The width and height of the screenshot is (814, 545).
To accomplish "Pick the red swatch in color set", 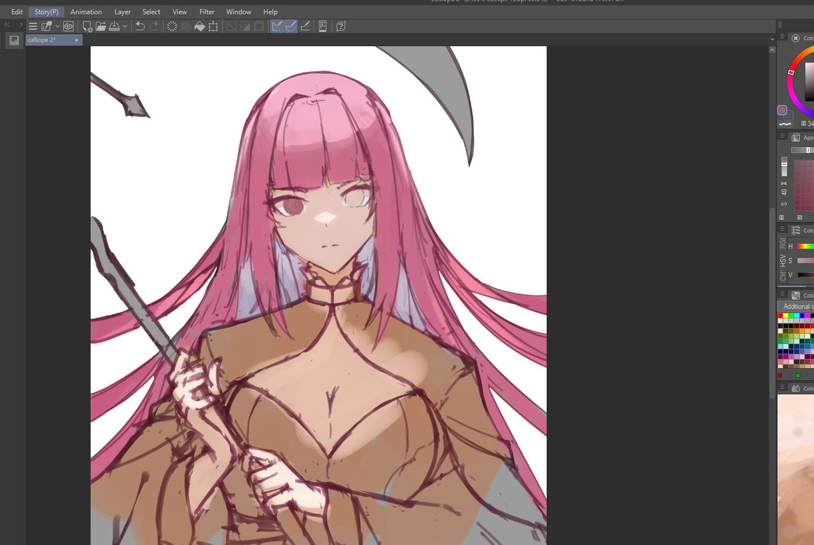I will [780, 316].
